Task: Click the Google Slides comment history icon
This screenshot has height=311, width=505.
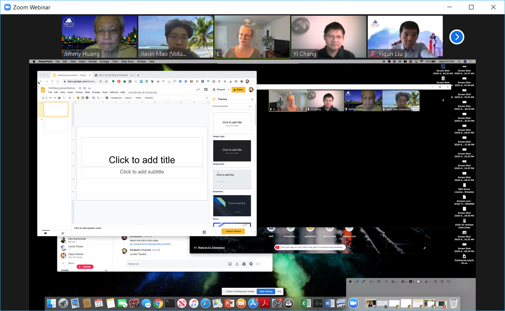Action: 205,90
